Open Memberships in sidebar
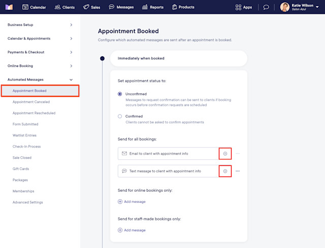Screen dimensions: 325x248 [23, 191]
